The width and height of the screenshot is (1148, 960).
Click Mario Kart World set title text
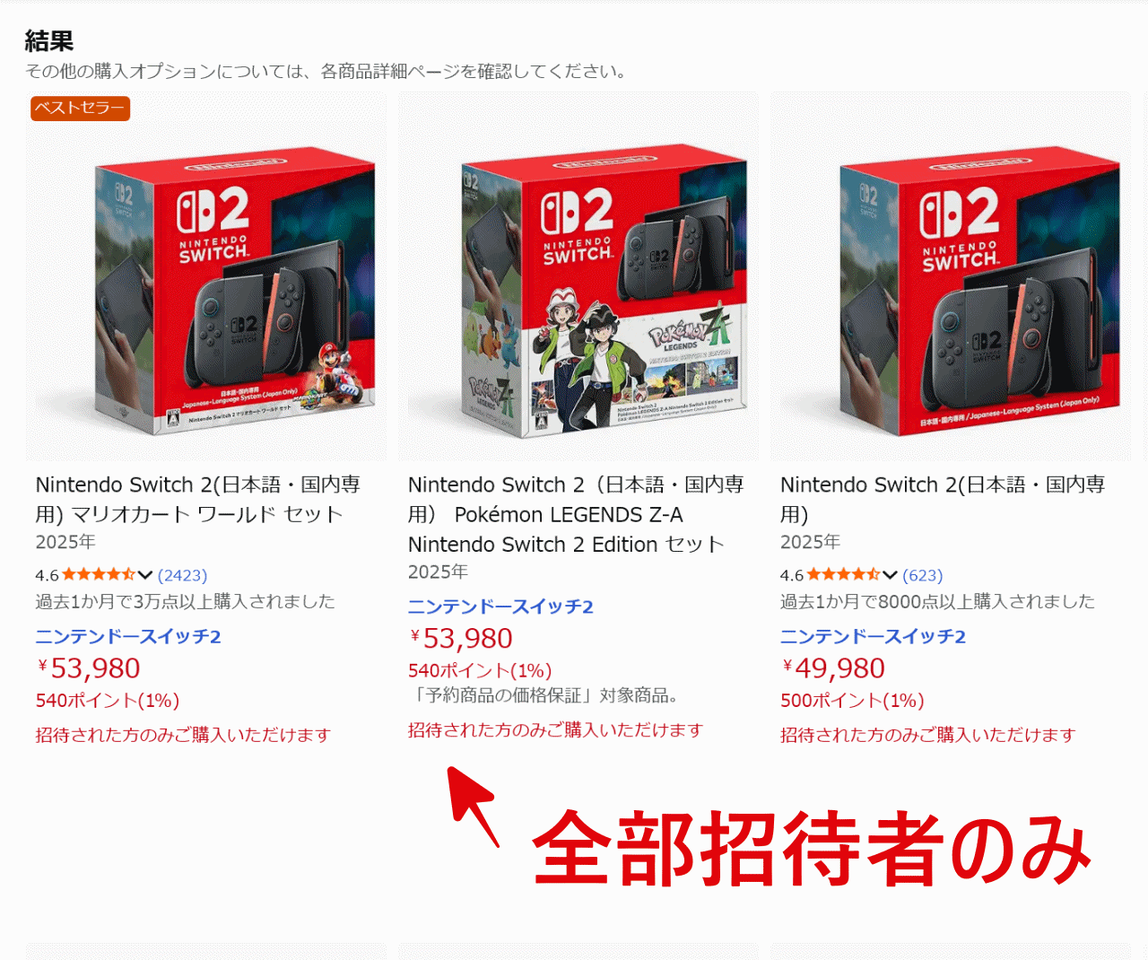[x=198, y=499]
